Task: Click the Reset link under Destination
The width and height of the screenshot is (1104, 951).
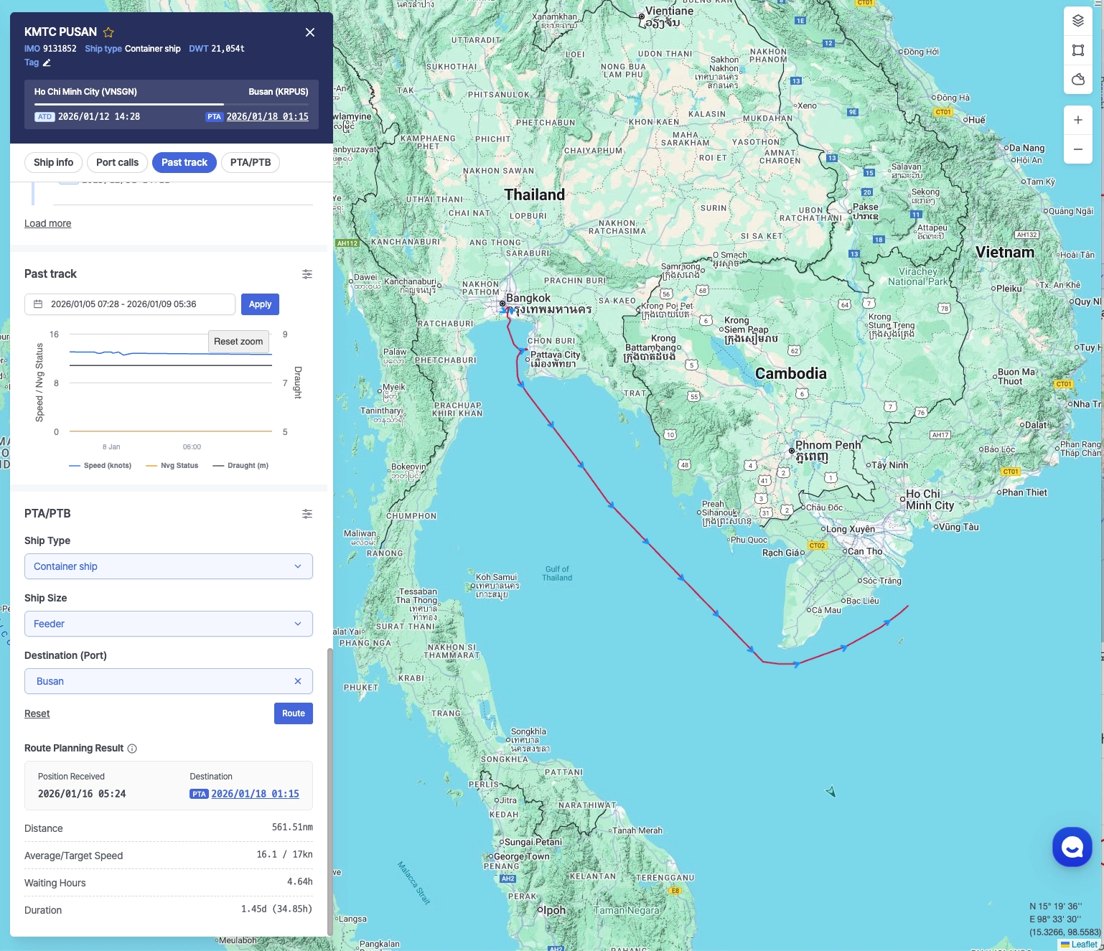Action: coord(37,713)
